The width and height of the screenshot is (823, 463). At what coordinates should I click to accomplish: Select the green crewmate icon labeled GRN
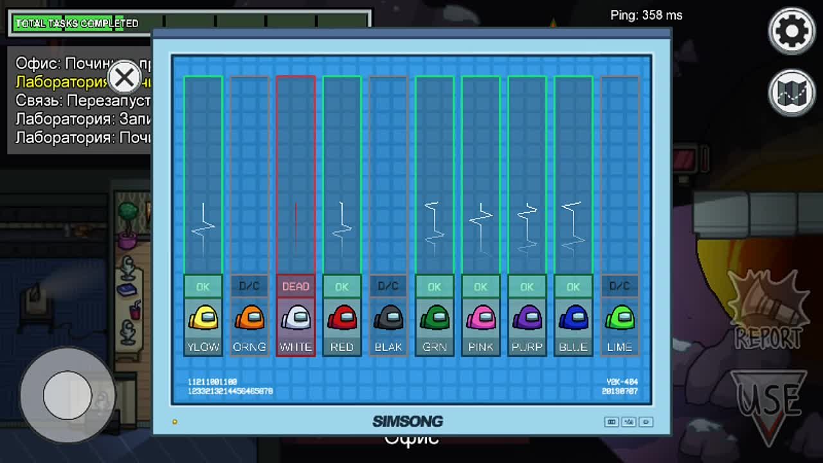click(x=435, y=318)
